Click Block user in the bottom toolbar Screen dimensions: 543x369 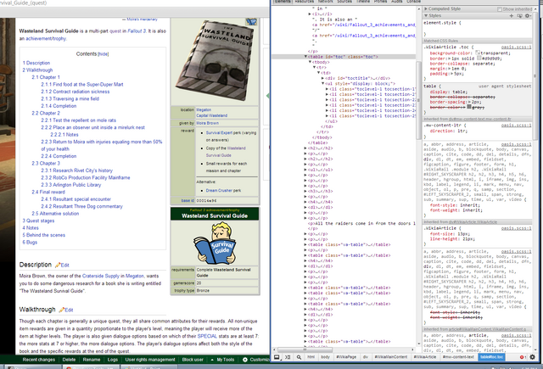[193, 360]
